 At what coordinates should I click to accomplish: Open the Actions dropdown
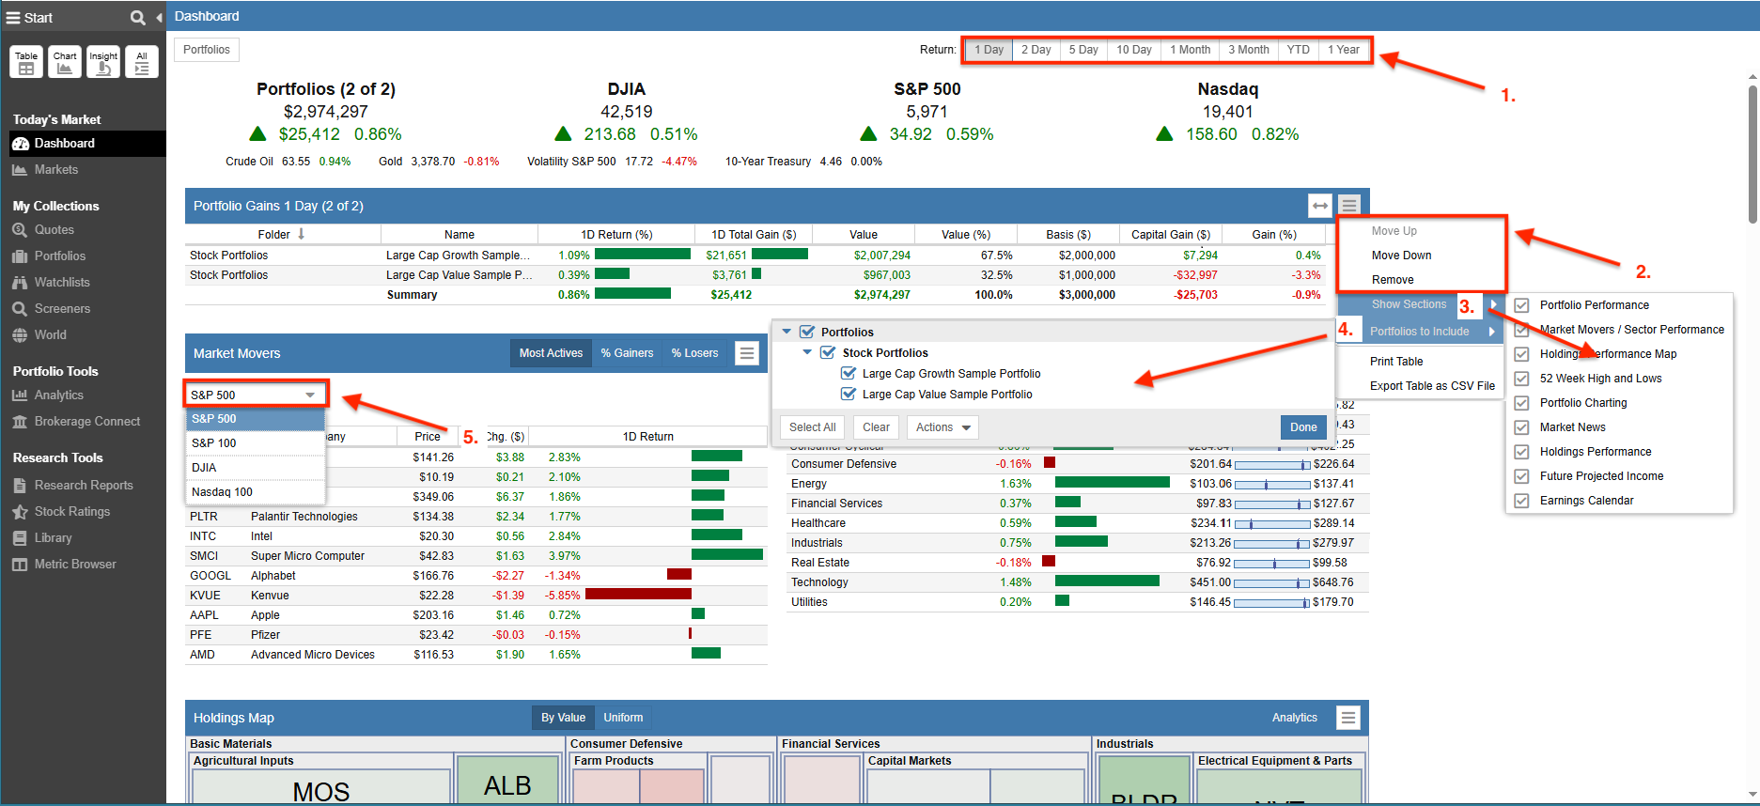(942, 427)
